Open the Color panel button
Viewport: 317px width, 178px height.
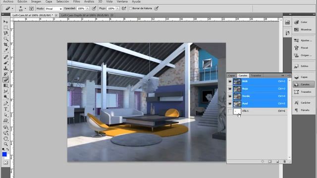click(x=304, y=22)
